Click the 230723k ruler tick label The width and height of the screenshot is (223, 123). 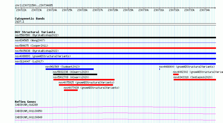37,10
